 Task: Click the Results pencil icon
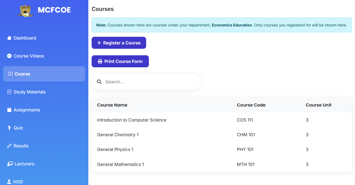tap(9, 146)
